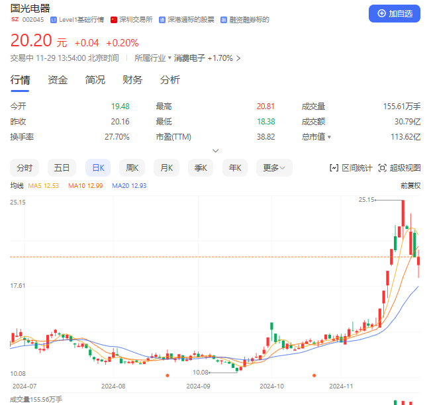Select the 季K chart view
This screenshot has width=429, height=405.
pyautogui.click(x=201, y=167)
